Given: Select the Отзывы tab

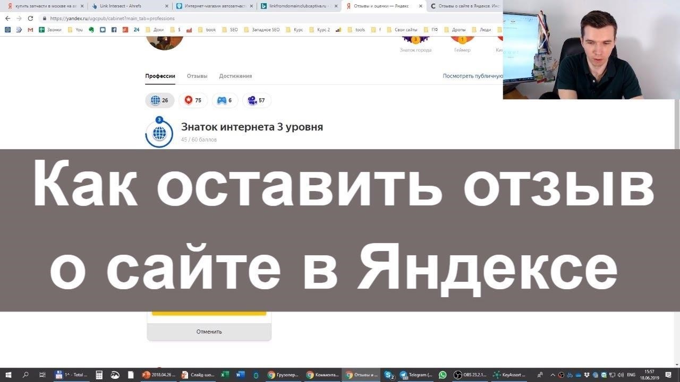Looking at the screenshot, I should 197,76.
